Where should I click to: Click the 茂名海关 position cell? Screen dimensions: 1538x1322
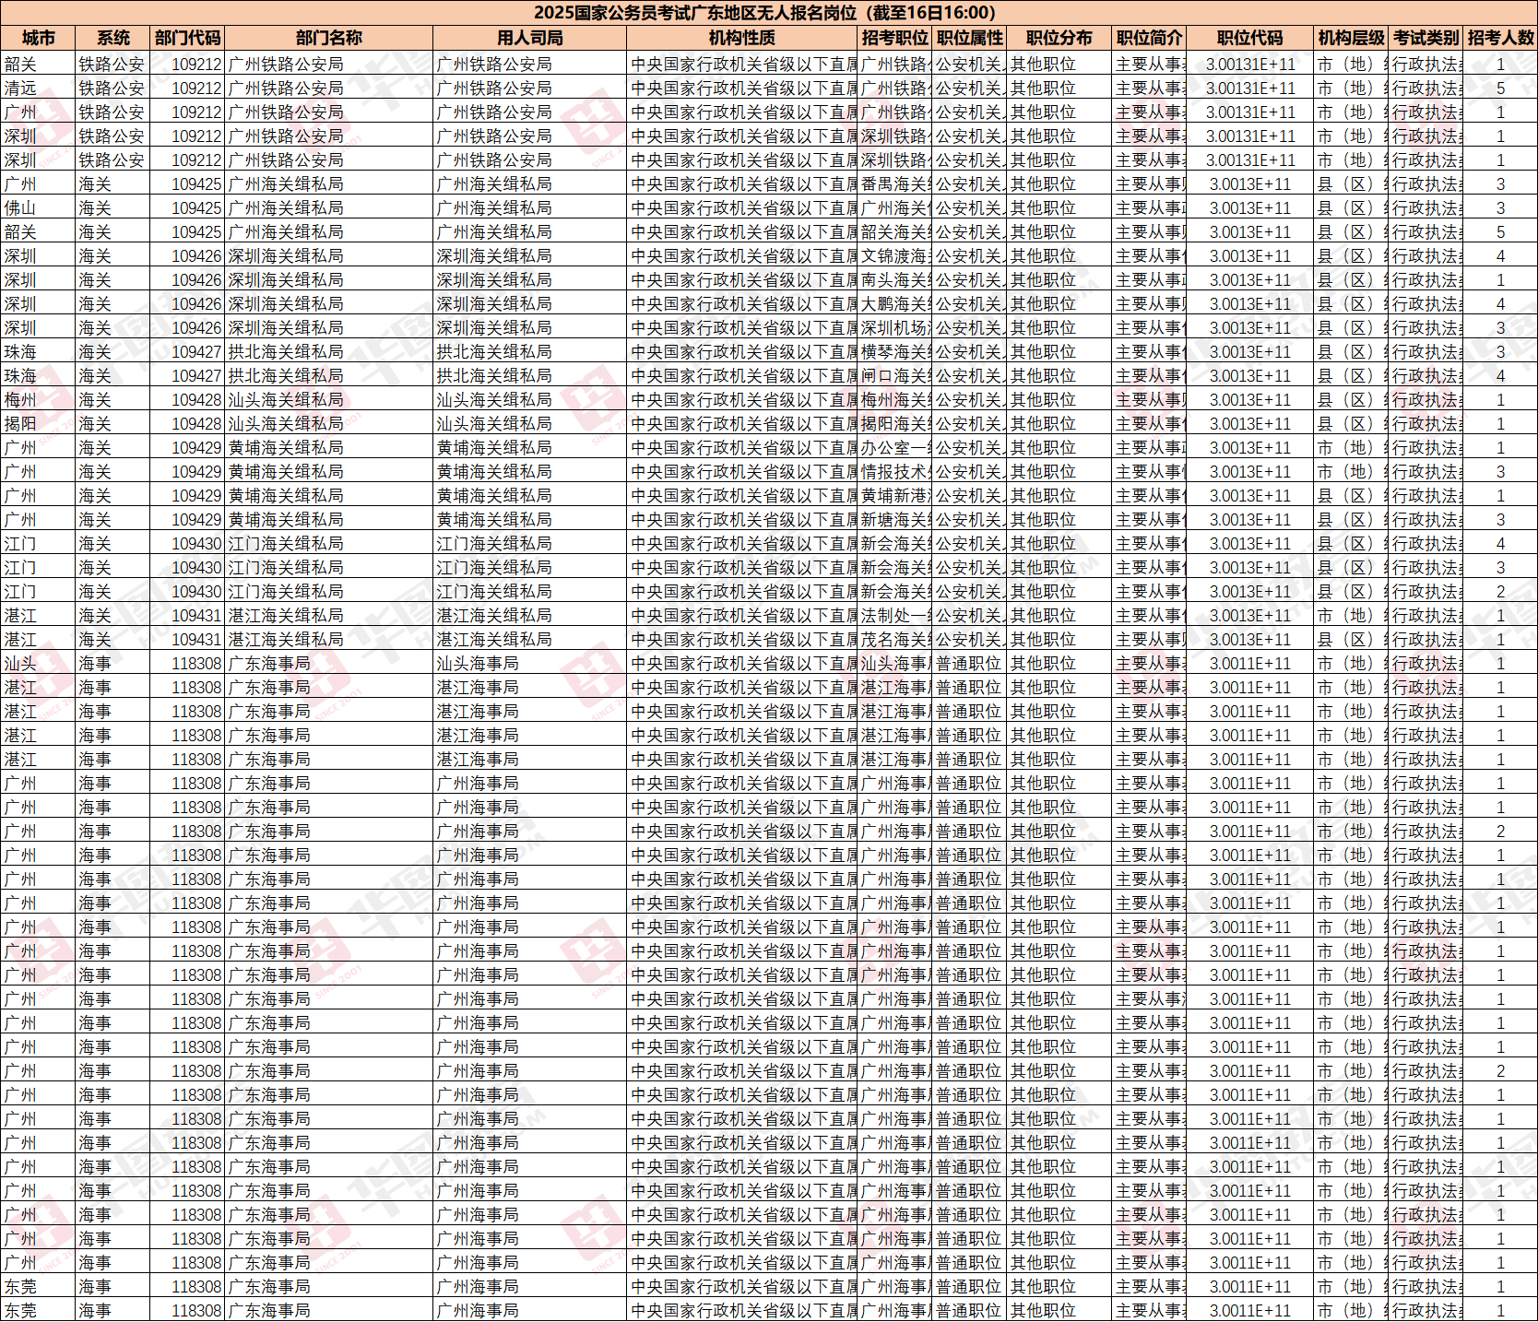(895, 640)
